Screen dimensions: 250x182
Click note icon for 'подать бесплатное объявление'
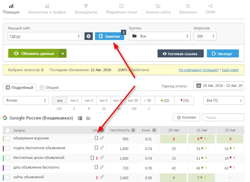96,147
